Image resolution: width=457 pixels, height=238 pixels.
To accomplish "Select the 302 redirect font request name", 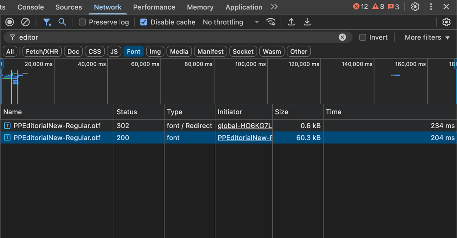I will [x=57, y=126].
